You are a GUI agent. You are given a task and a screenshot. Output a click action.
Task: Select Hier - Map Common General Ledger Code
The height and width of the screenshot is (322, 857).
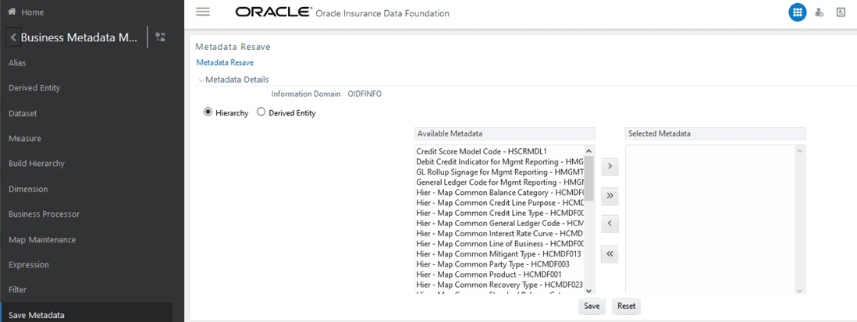[x=500, y=223]
